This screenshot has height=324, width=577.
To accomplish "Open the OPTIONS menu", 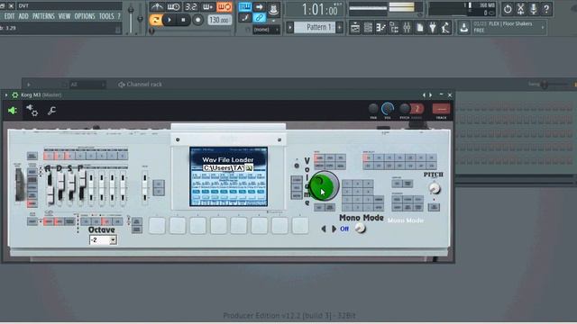I will pyautogui.click(x=85, y=16).
